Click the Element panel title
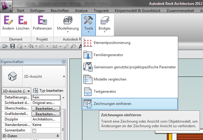 click(x=16, y=39)
